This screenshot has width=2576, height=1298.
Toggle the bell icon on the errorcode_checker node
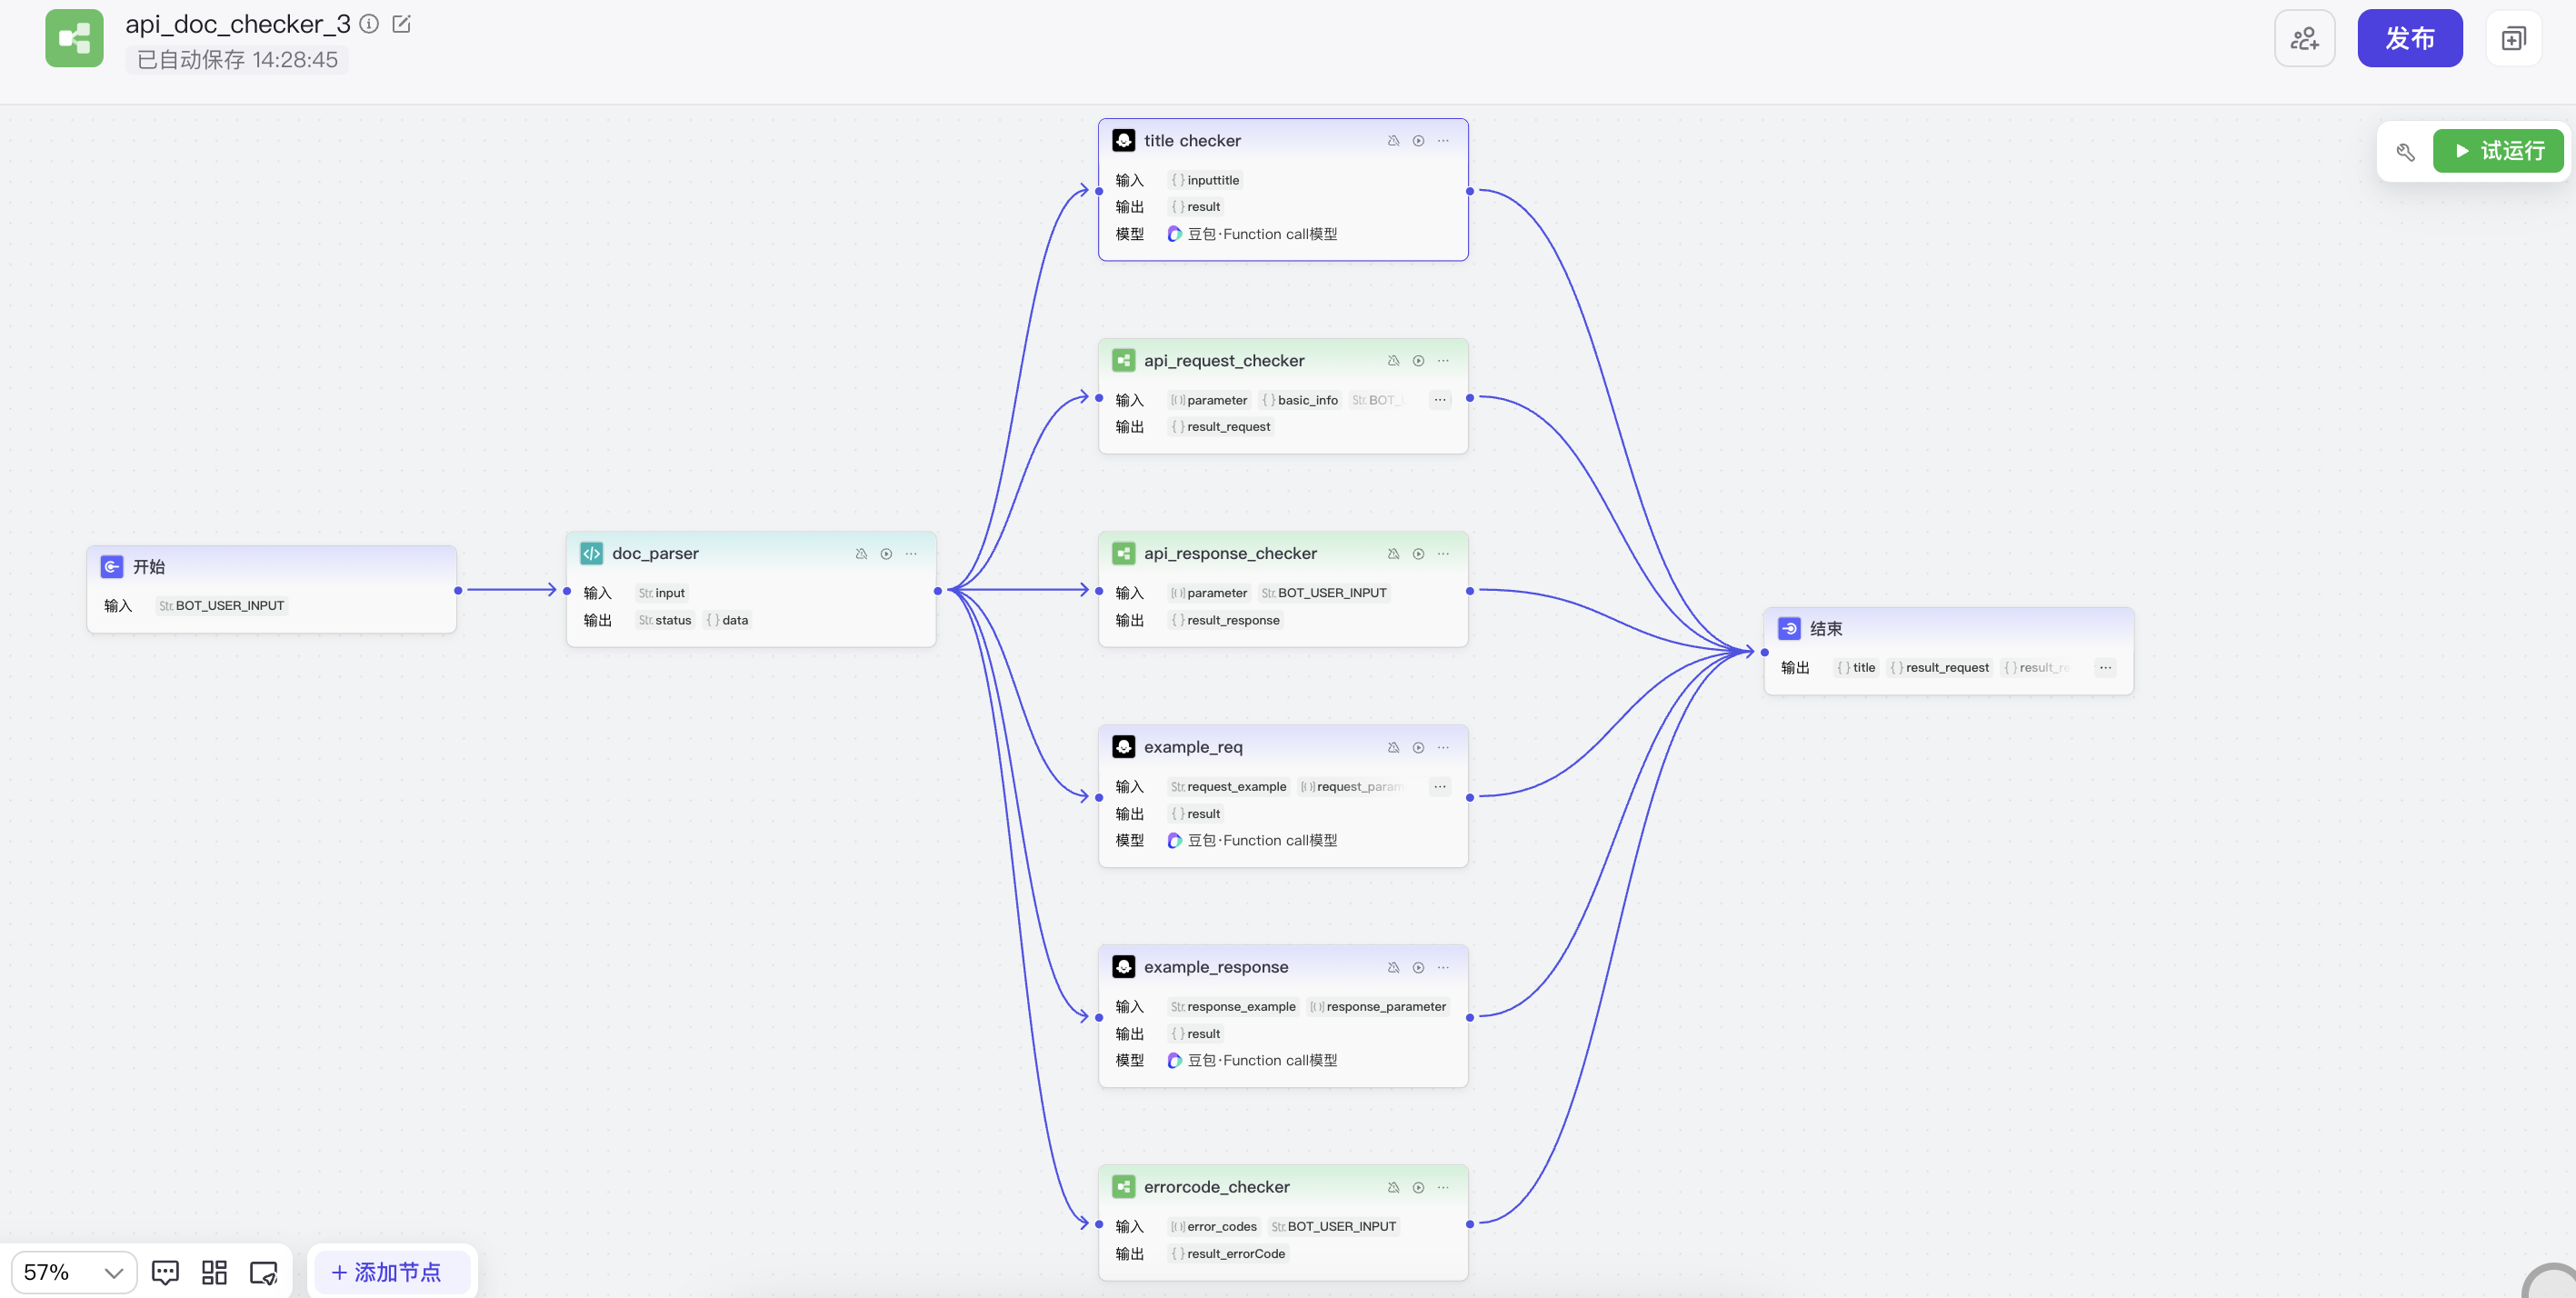1393,1187
